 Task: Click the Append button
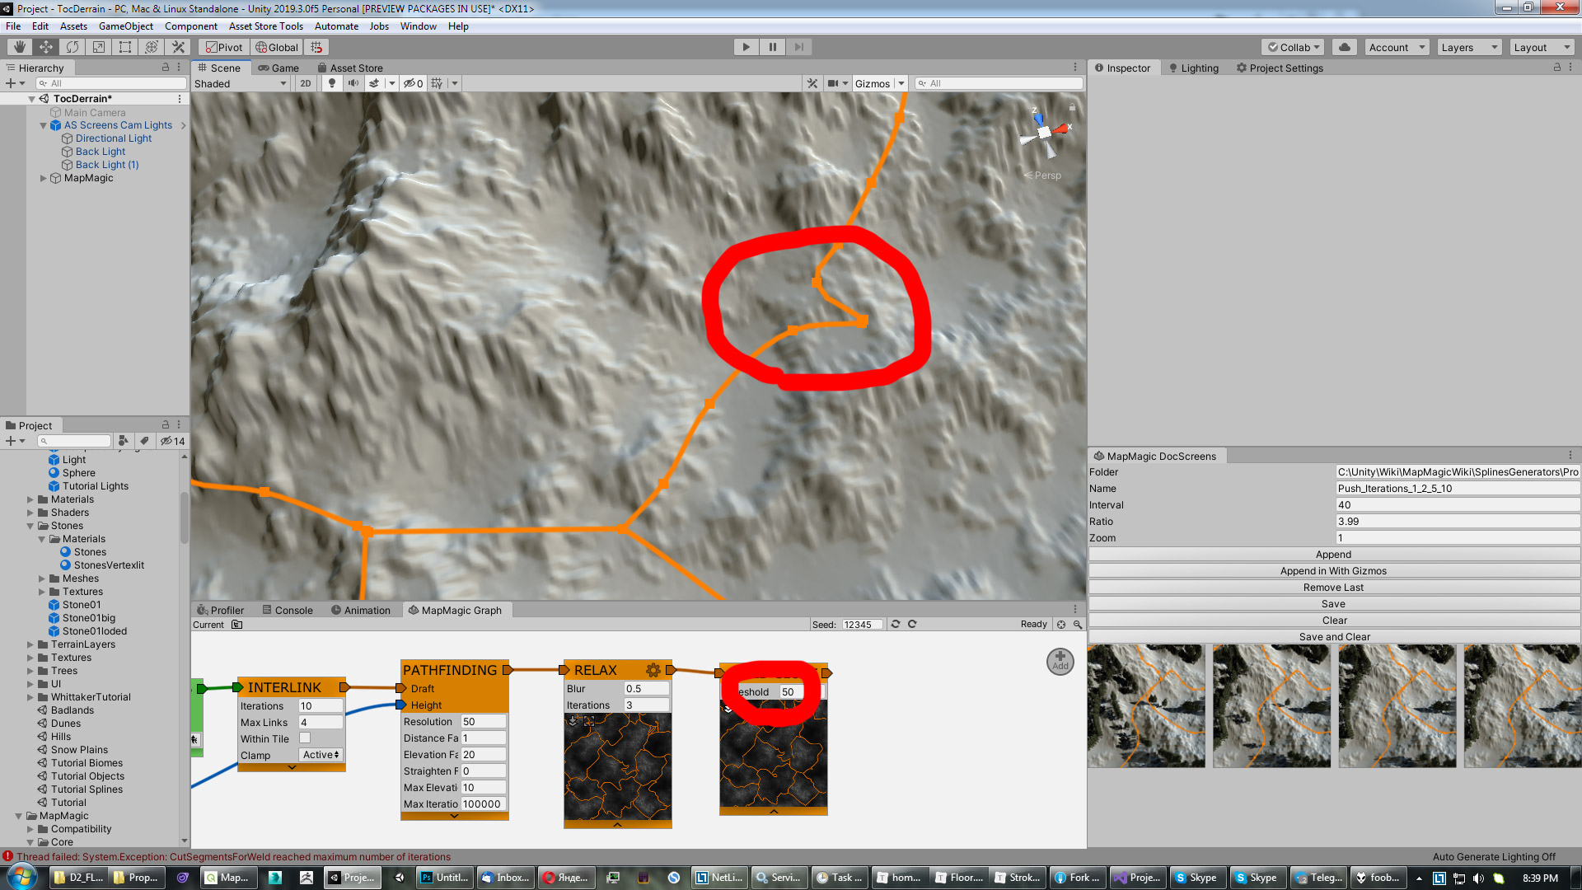click(x=1334, y=555)
